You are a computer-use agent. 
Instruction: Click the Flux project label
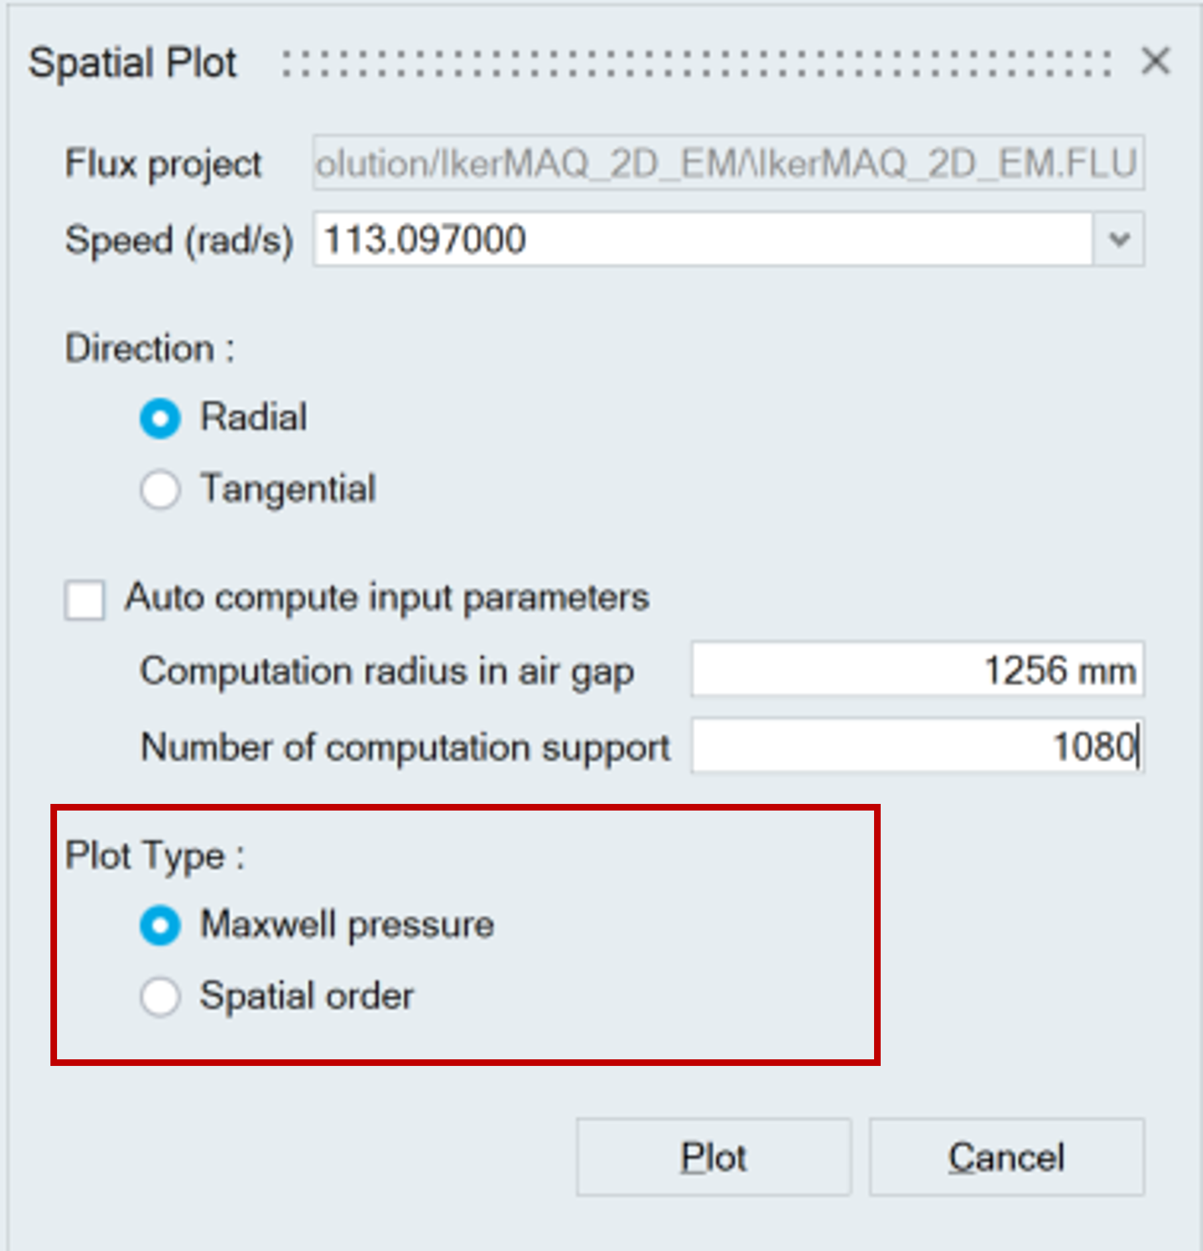163,165
